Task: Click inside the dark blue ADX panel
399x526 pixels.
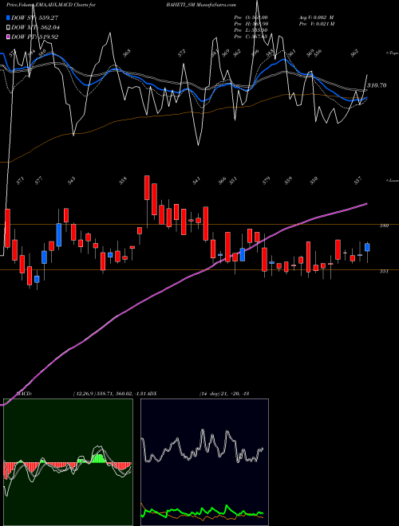Action: pos(204,462)
